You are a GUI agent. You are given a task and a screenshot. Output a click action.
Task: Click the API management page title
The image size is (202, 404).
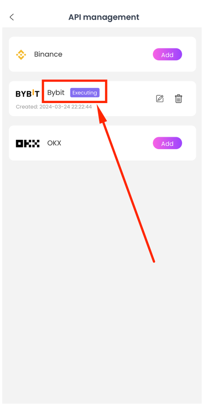pyautogui.click(x=104, y=17)
